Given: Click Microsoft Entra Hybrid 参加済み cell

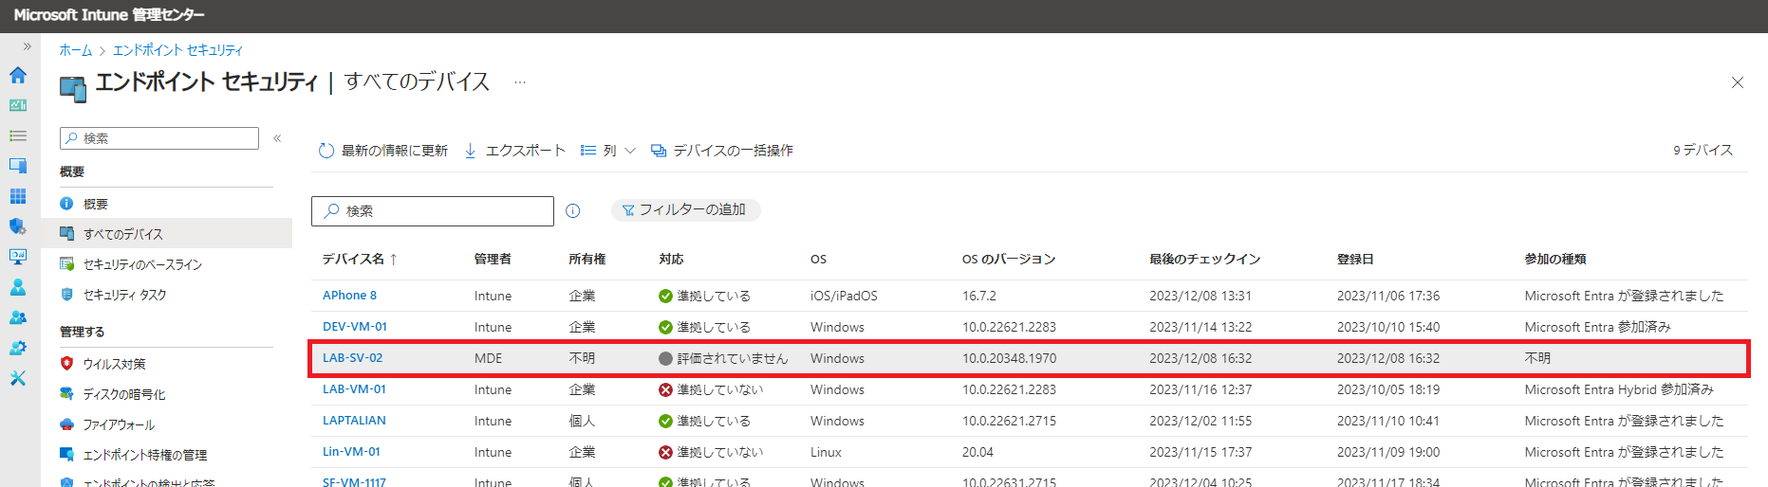Looking at the screenshot, I should tap(1619, 389).
